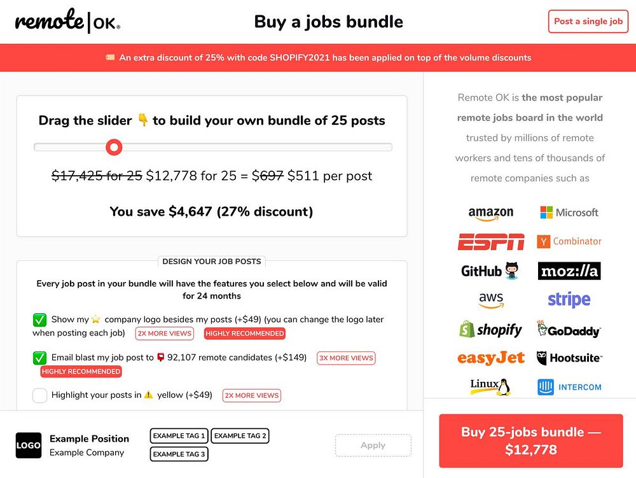This screenshot has width=636, height=478.
Task: Click the EXAMPLE TAG 3 label
Action: tap(179, 454)
